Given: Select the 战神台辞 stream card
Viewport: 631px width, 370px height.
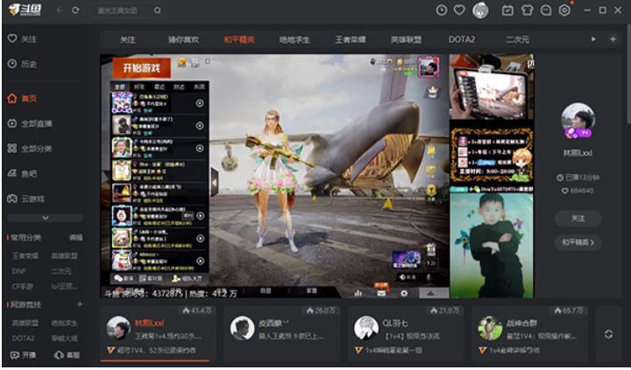Looking at the screenshot, I should coord(529,333).
